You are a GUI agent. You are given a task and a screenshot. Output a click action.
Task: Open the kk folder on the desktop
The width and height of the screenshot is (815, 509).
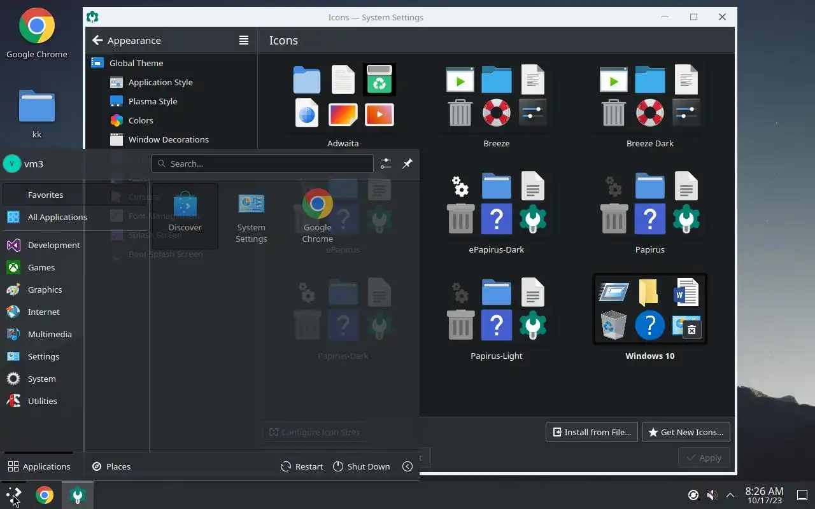(37, 113)
